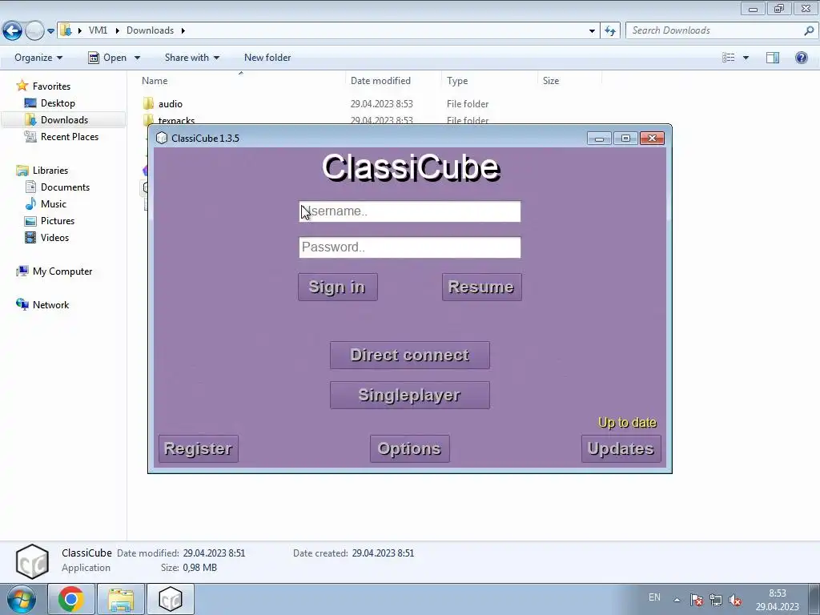Click the EN language indicator
820x615 pixels.
654,597
